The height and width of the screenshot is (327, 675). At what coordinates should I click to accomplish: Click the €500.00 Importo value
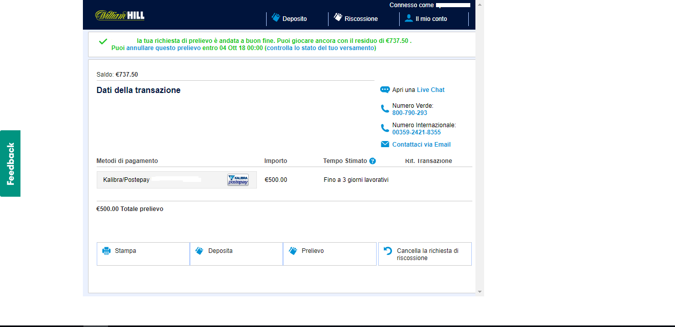[x=276, y=180]
